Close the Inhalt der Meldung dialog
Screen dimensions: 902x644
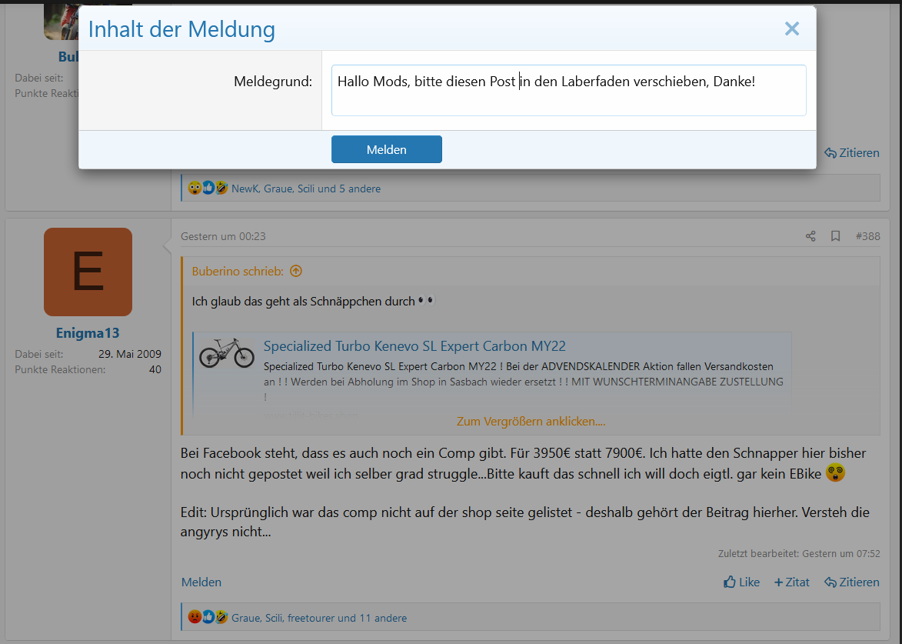click(791, 29)
